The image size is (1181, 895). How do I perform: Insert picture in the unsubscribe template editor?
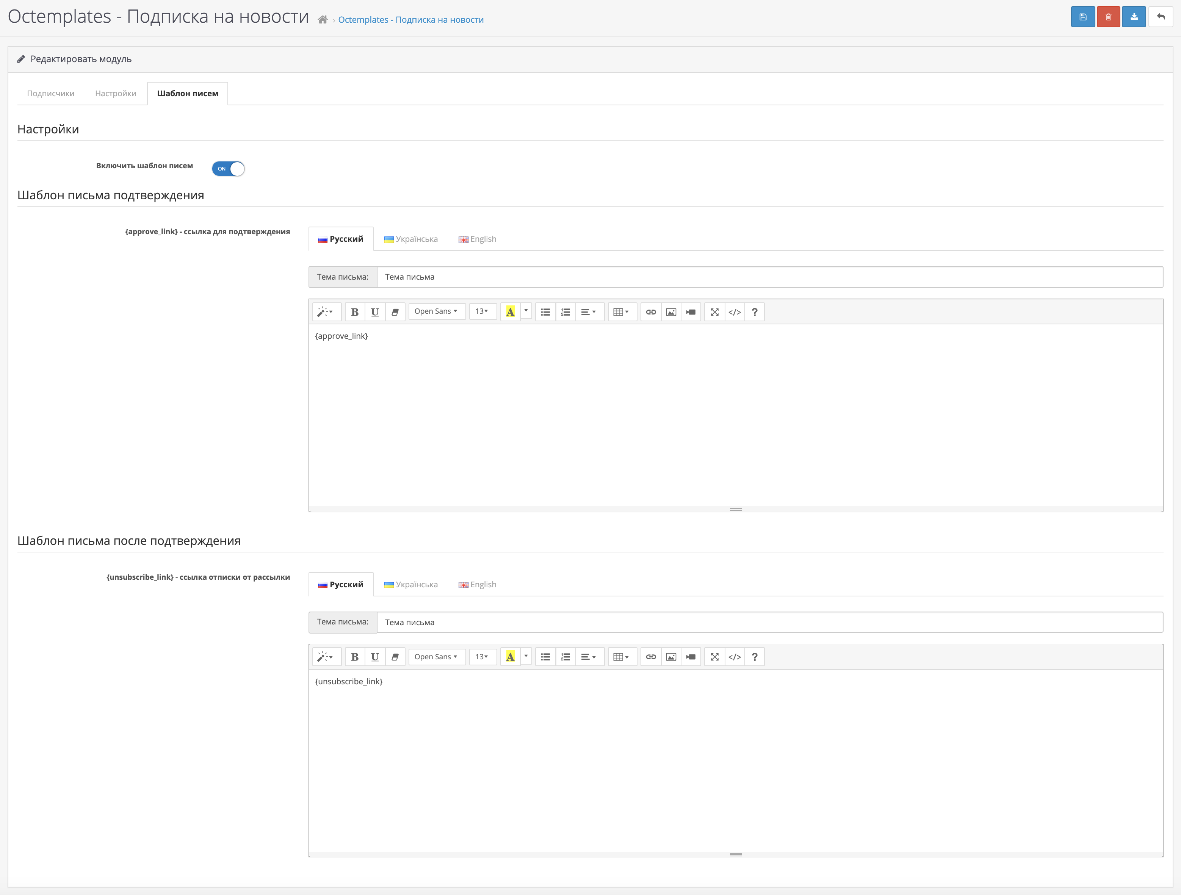point(670,657)
